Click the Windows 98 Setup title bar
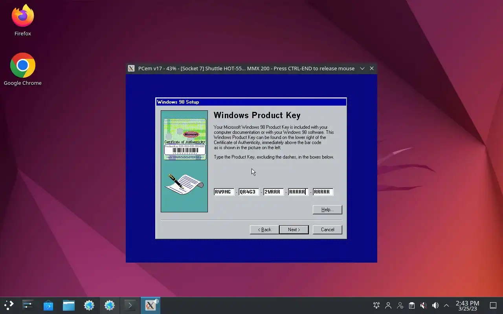The width and height of the screenshot is (503, 314). click(x=251, y=102)
